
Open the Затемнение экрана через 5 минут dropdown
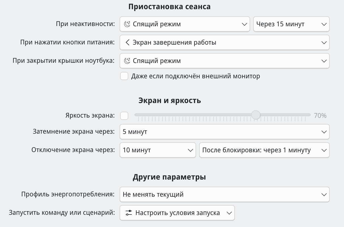(x=224, y=132)
